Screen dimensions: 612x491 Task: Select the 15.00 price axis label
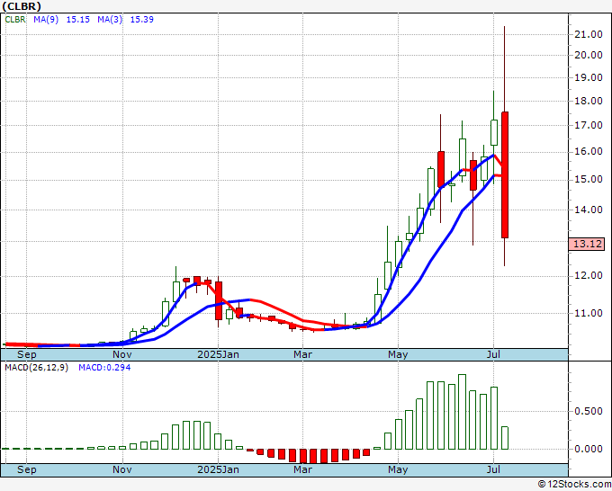point(589,180)
